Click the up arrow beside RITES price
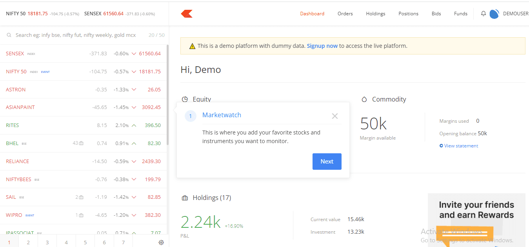The width and height of the screenshot is (529, 247). point(134,125)
